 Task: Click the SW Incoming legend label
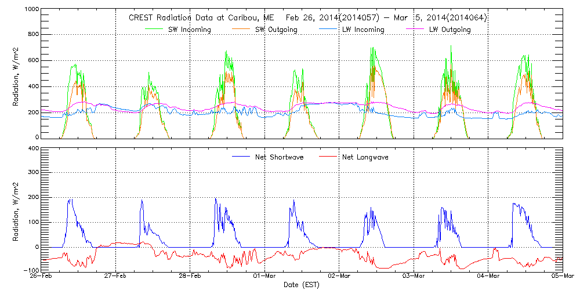[190, 29]
